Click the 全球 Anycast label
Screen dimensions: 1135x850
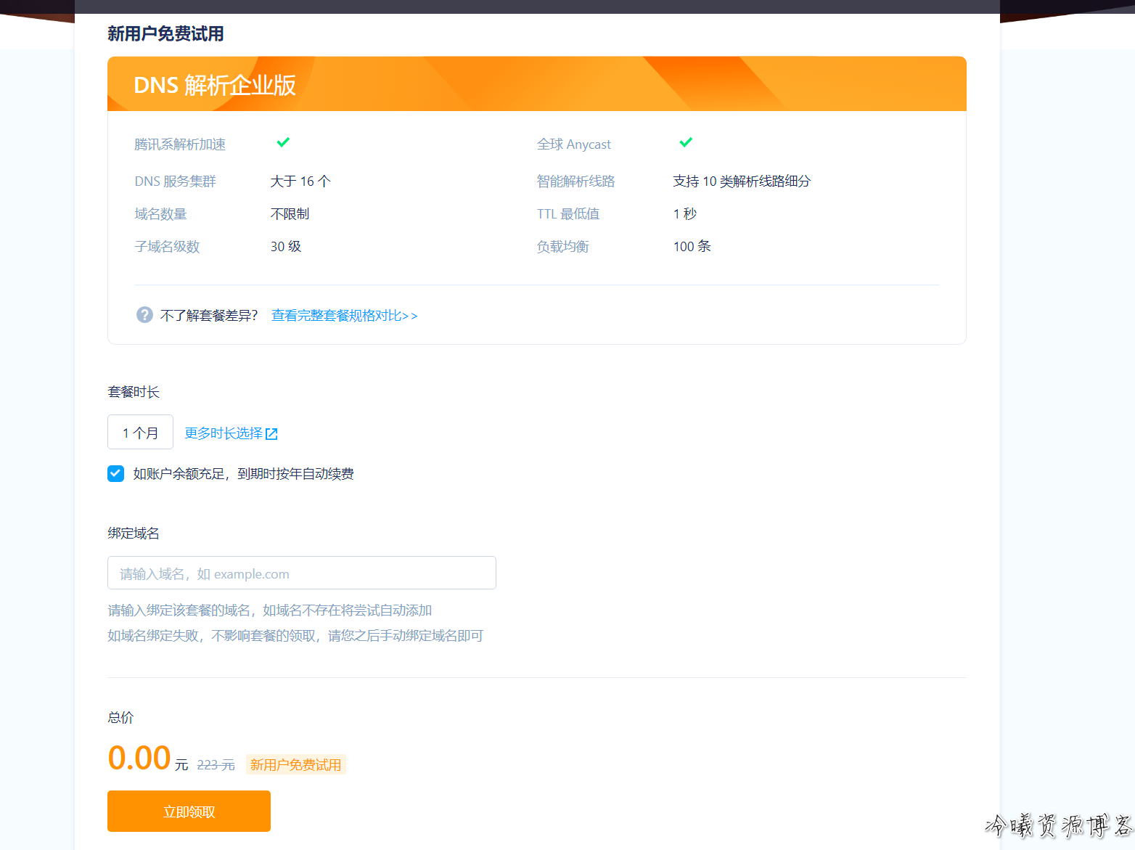click(574, 144)
